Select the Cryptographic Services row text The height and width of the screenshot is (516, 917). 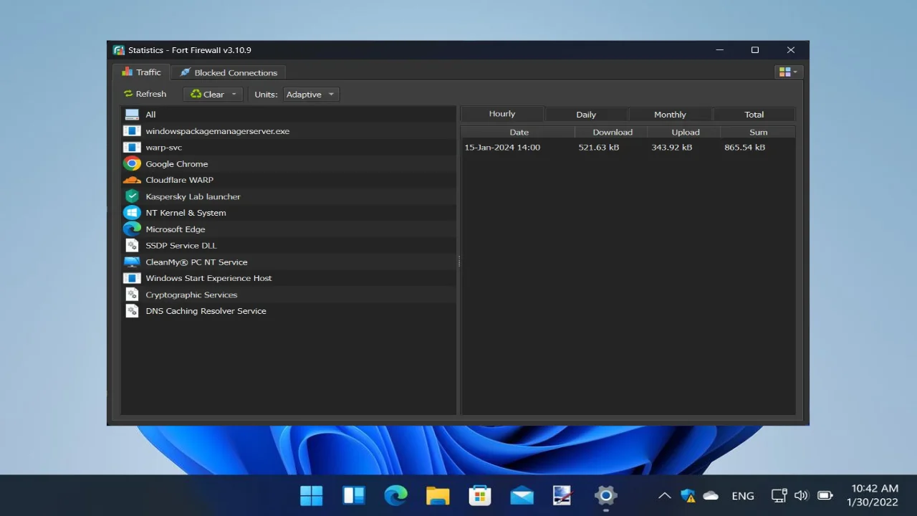click(x=191, y=295)
